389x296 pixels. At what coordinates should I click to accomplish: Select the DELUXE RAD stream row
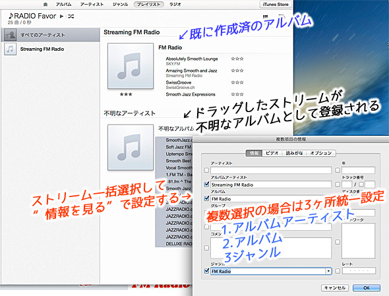point(174,244)
